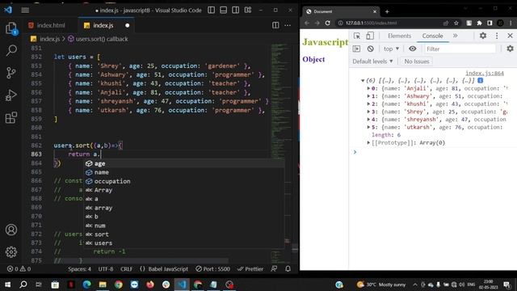This screenshot has height=291, width=517.
Task: Stop Live Server via Port : 5500
Action: pyautogui.click(x=212, y=269)
